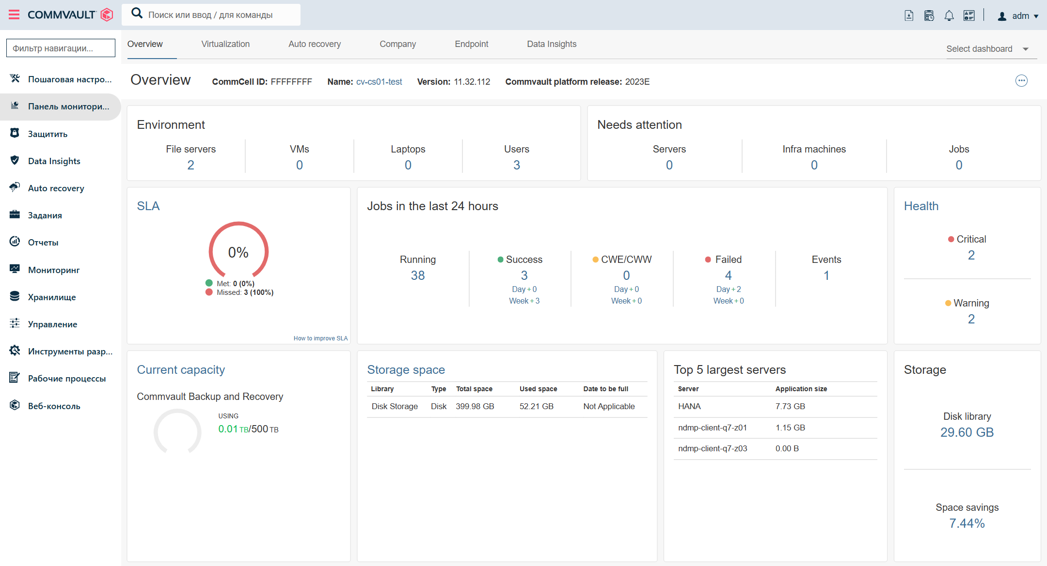Click the Защитить shield icon in sidebar

pos(15,133)
